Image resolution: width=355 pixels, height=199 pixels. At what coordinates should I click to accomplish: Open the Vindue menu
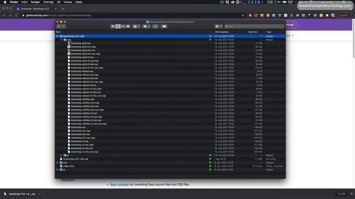(x=68, y=2)
